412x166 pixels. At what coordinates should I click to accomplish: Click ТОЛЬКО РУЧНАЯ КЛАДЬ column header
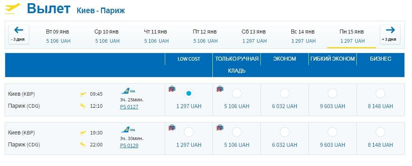click(x=237, y=65)
